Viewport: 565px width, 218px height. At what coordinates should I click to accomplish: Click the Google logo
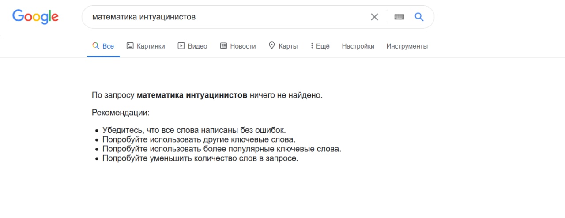(x=35, y=17)
